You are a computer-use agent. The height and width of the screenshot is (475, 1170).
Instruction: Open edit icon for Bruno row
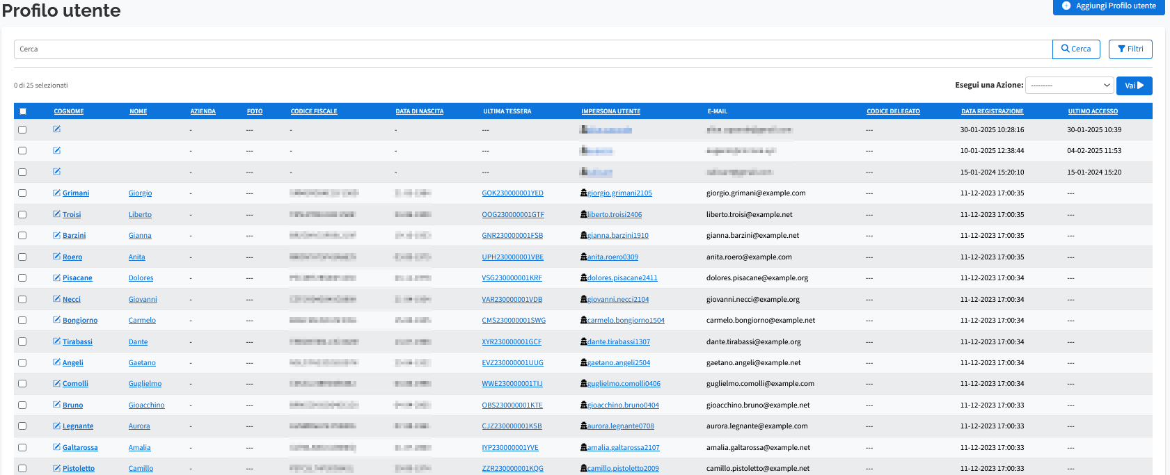(x=56, y=405)
